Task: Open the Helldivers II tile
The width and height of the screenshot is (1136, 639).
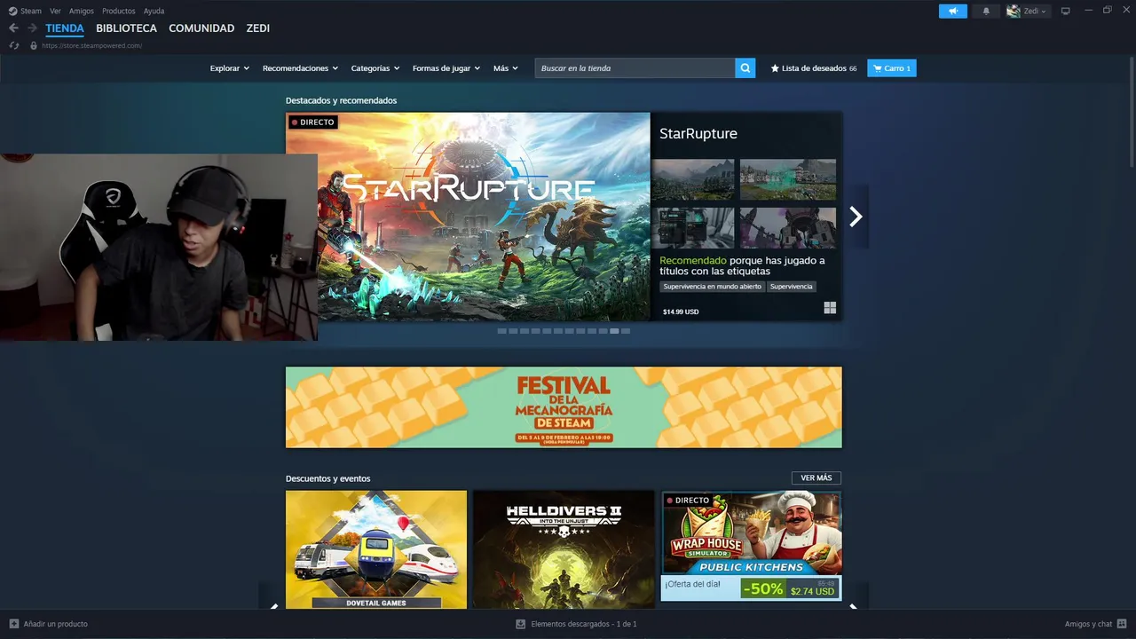Action: tap(564, 549)
